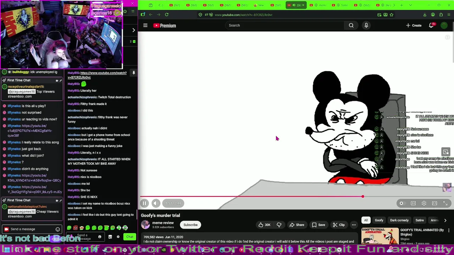This screenshot has height=255, width=454.
Task: Enter full screen video mode
Action: point(445,203)
